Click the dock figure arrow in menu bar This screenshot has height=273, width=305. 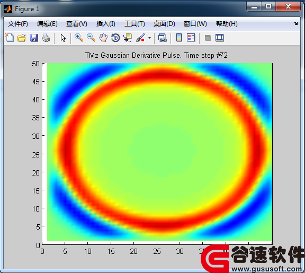[296, 23]
